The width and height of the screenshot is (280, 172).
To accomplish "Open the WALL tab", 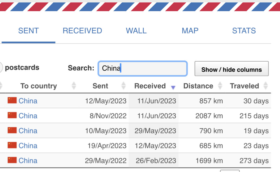I will (136, 31).
